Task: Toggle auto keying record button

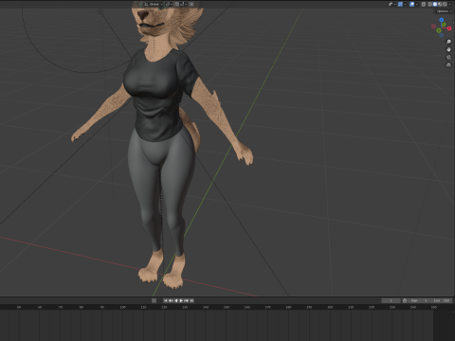Action: pos(154,300)
